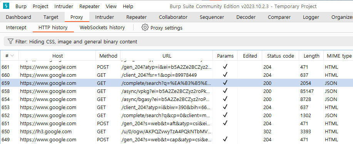Open the Logger tab
353x144 pixels.
[311, 17]
